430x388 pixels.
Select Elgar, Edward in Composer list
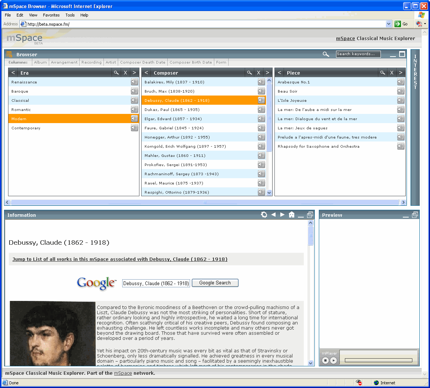point(204,119)
